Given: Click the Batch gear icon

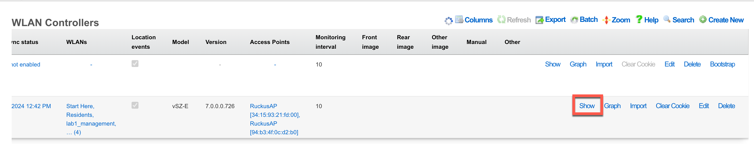Looking at the screenshot, I should [574, 20].
